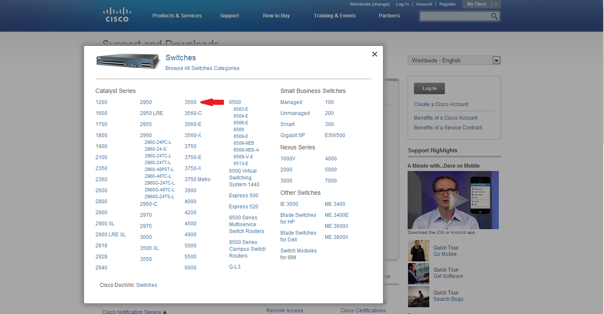Select Catalyst 3750-X
This screenshot has height=314, width=604.
(x=193, y=168)
